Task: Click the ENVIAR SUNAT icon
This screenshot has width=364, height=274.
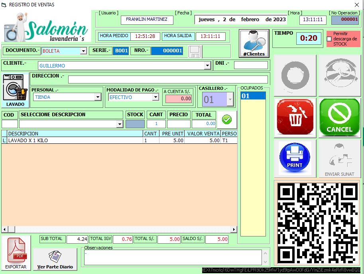Action: (x=339, y=159)
